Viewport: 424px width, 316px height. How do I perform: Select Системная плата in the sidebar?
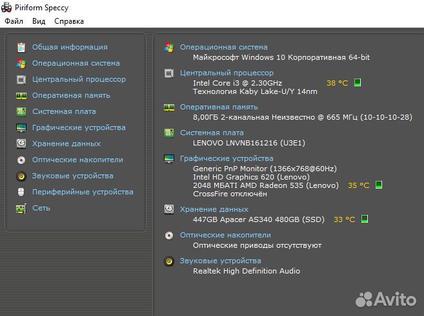[64, 111]
